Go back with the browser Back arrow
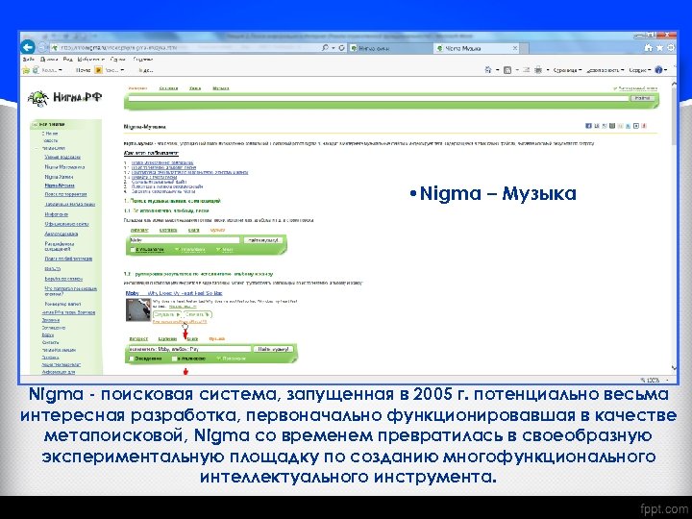 (27, 47)
